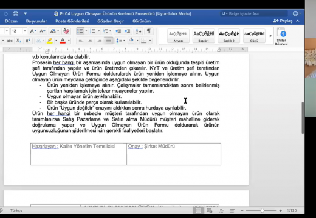Decrease the paragraph indent
The image size is (316, 218).
(118, 31)
